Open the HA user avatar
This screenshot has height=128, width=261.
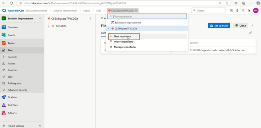(x=256, y=10)
